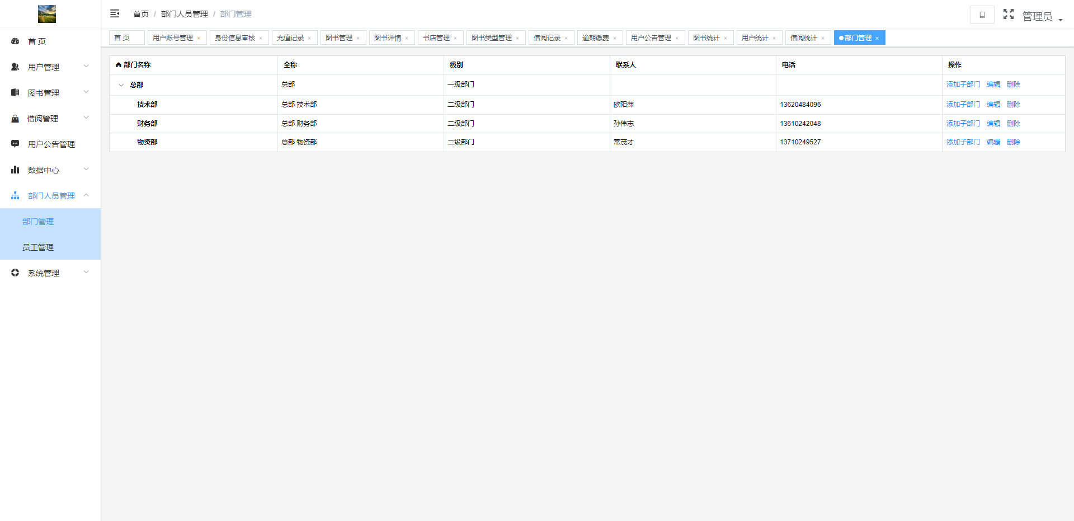Screen dimensions: 1074x521
Task: Click 删除 for 物资部 row
Action: [1013, 142]
